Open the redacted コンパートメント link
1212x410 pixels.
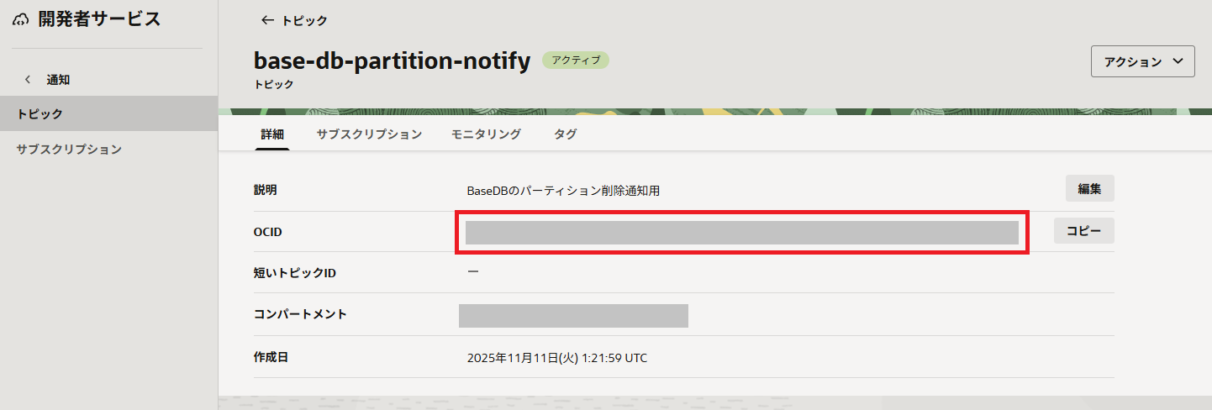[573, 315]
